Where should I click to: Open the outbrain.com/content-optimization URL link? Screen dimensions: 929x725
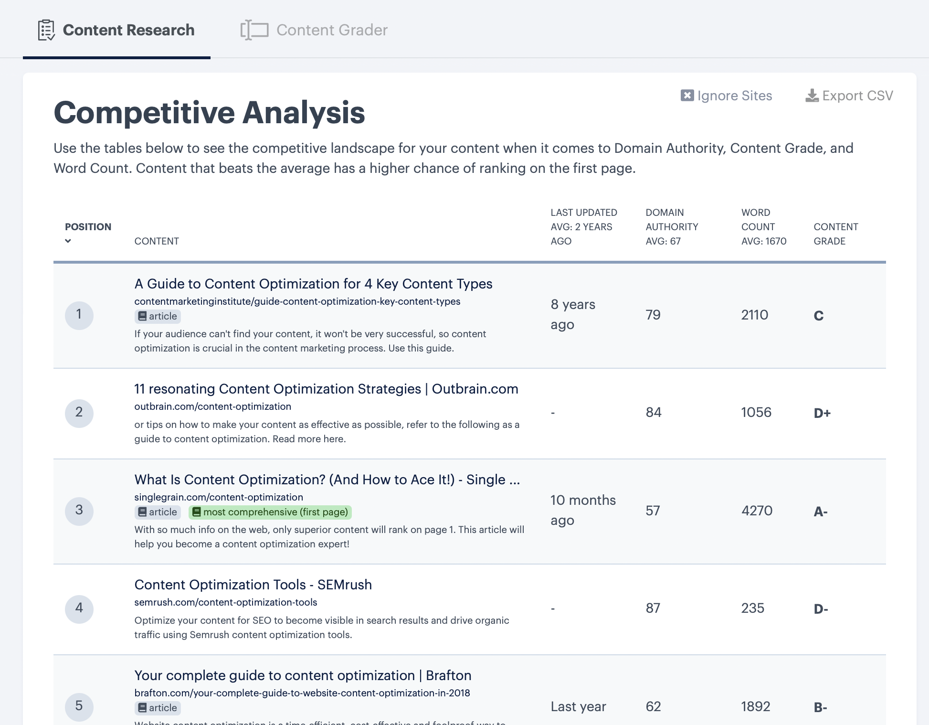click(x=212, y=406)
